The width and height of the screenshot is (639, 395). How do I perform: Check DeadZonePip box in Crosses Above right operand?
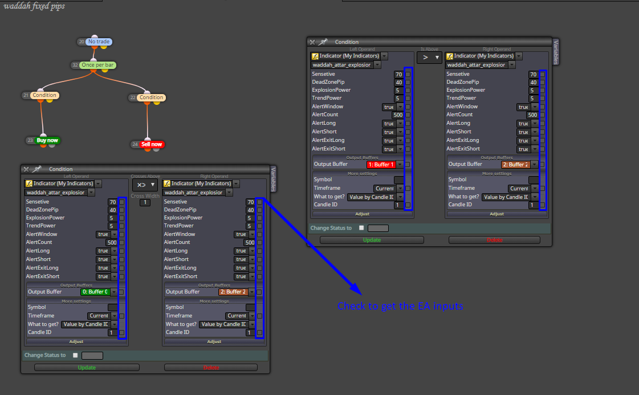[259, 210]
